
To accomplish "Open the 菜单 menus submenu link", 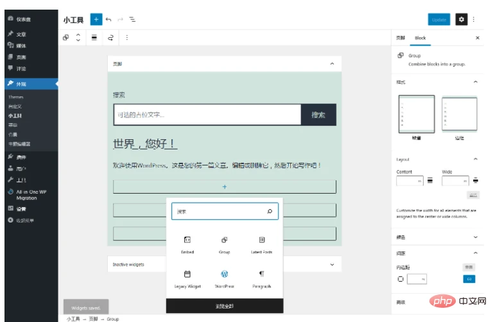I will tap(13, 125).
